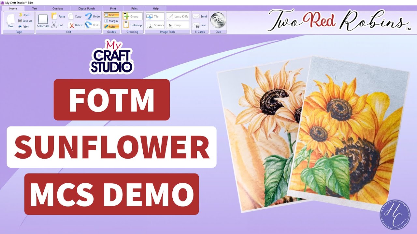The height and width of the screenshot is (234, 417).
Task: Select the Scissors image tool
Action: tap(155, 25)
